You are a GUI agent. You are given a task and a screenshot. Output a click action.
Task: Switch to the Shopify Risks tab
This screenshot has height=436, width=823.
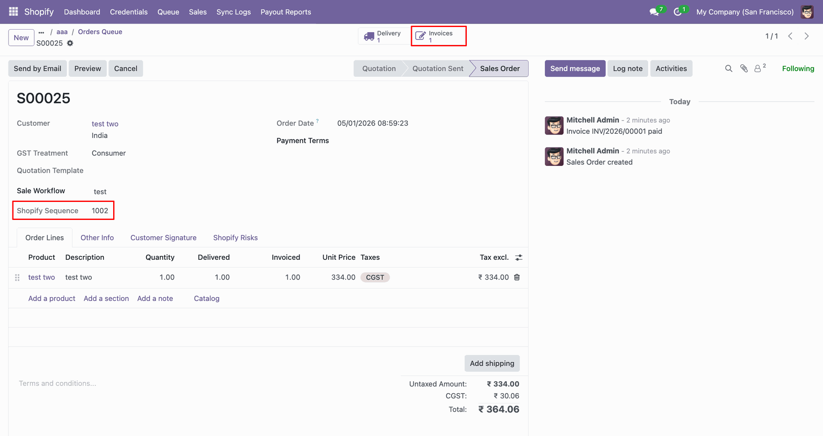[235, 238]
